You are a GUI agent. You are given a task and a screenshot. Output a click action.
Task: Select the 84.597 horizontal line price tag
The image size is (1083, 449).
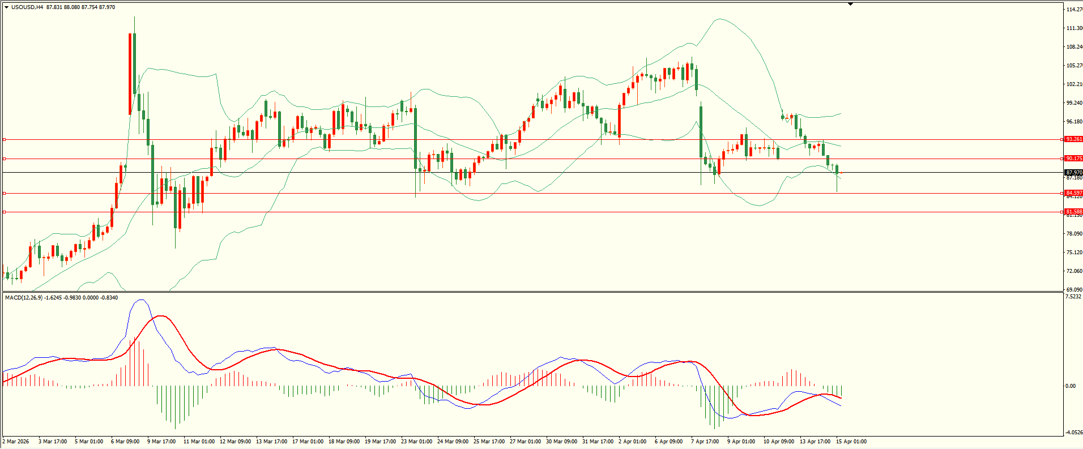1073,193
